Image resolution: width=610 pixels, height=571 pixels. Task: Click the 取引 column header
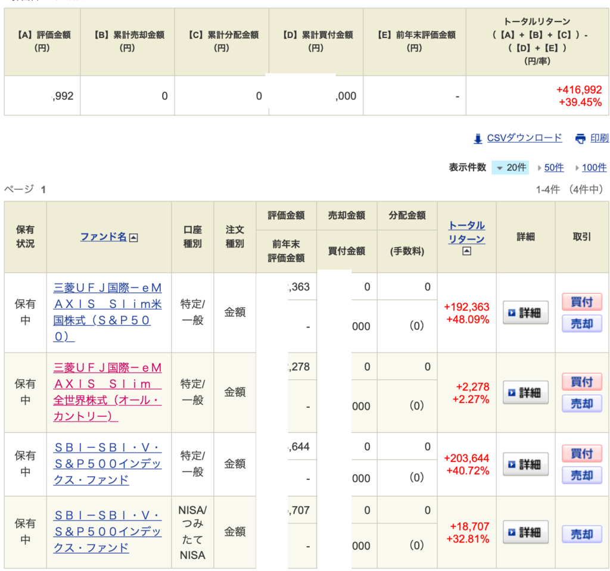582,237
